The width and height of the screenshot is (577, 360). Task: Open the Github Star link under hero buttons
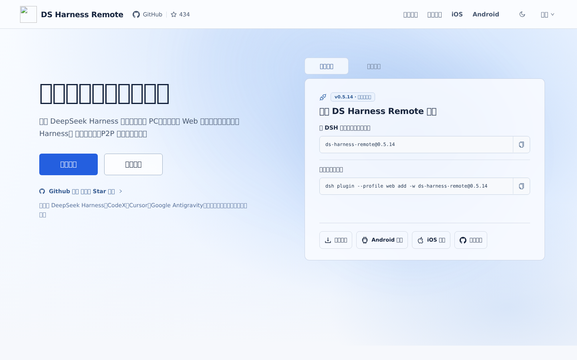point(81,191)
